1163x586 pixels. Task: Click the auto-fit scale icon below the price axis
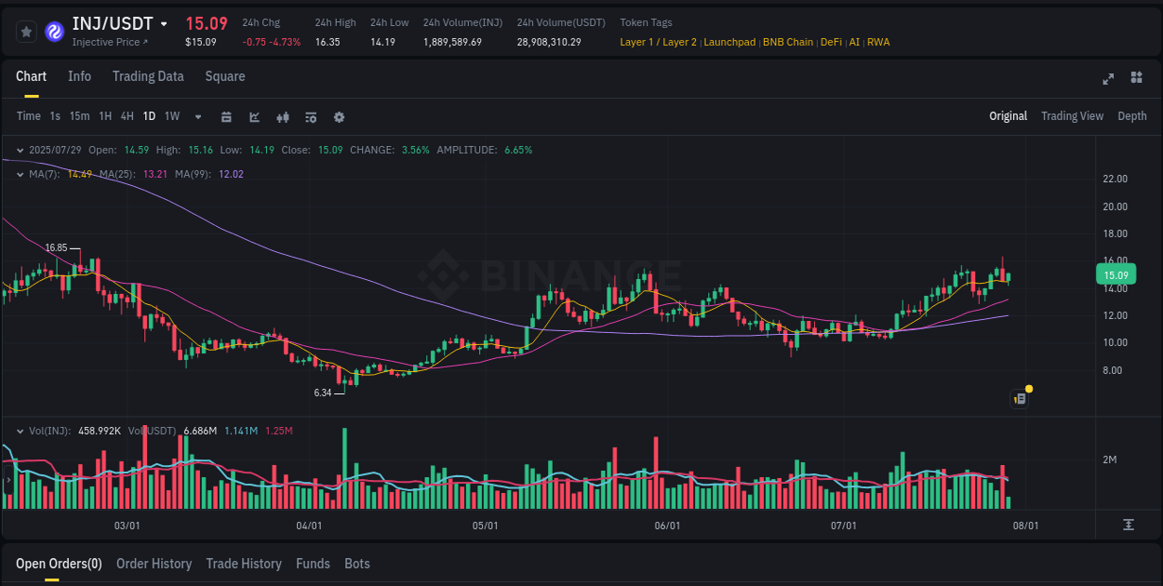click(1129, 525)
